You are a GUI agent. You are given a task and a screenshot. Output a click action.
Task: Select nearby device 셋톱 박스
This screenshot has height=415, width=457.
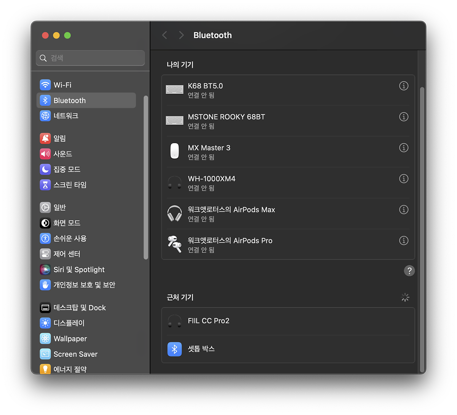click(288, 349)
